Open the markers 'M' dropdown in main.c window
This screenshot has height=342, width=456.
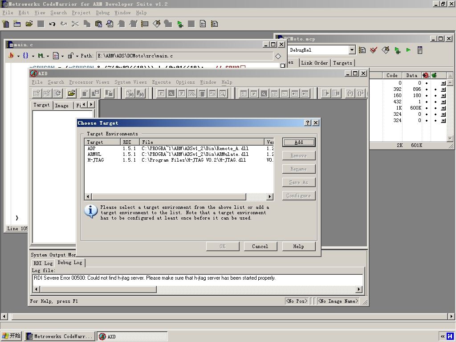point(43,56)
